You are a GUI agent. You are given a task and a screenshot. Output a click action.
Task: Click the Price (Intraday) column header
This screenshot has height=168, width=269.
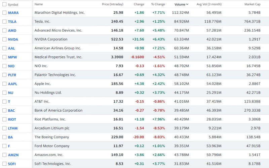tap(113, 4)
